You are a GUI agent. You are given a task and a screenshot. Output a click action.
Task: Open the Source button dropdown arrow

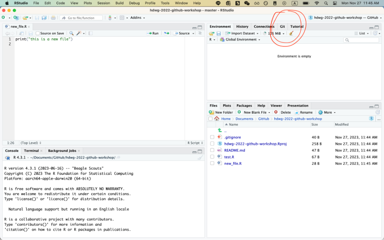193,34
